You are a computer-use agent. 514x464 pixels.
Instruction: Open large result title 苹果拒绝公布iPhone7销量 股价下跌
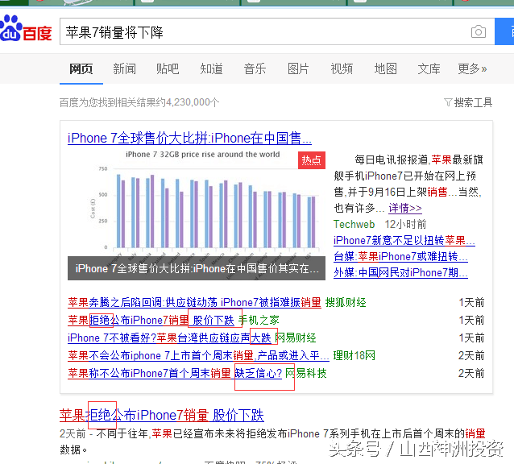(162, 415)
